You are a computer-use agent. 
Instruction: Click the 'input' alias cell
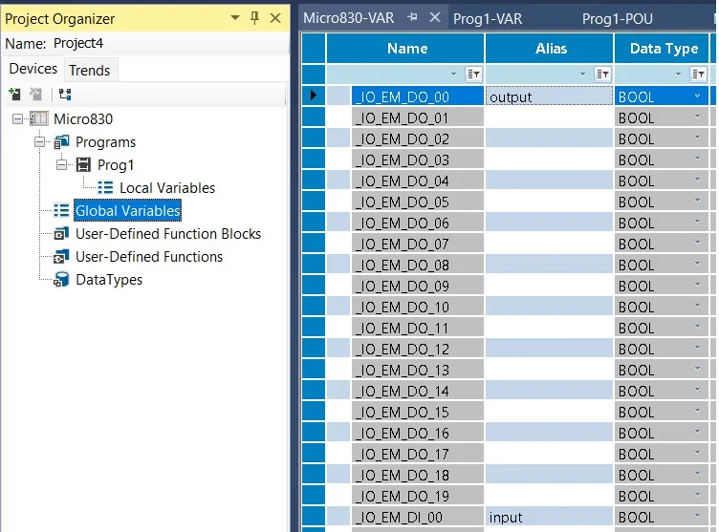coord(550,517)
